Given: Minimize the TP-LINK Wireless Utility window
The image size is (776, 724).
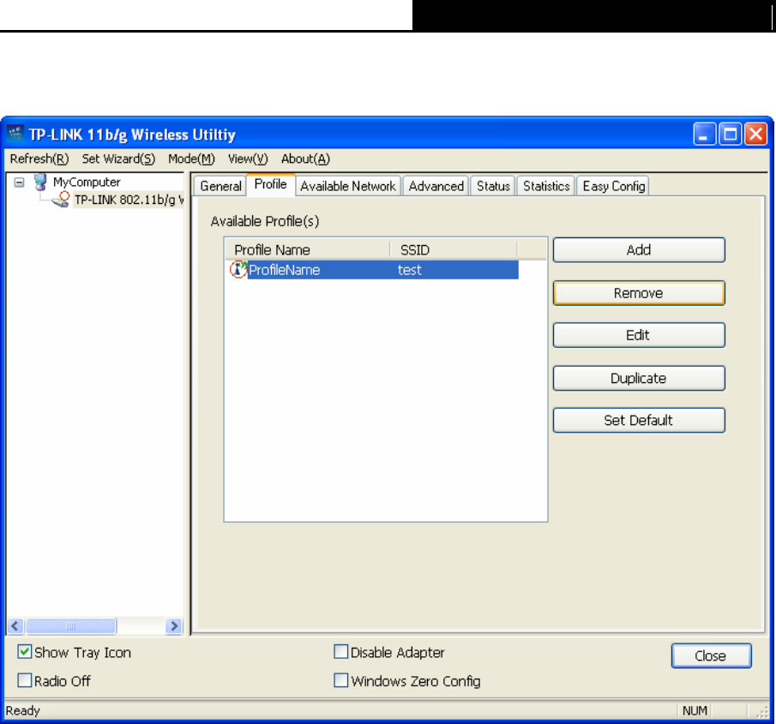Looking at the screenshot, I should 704,134.
